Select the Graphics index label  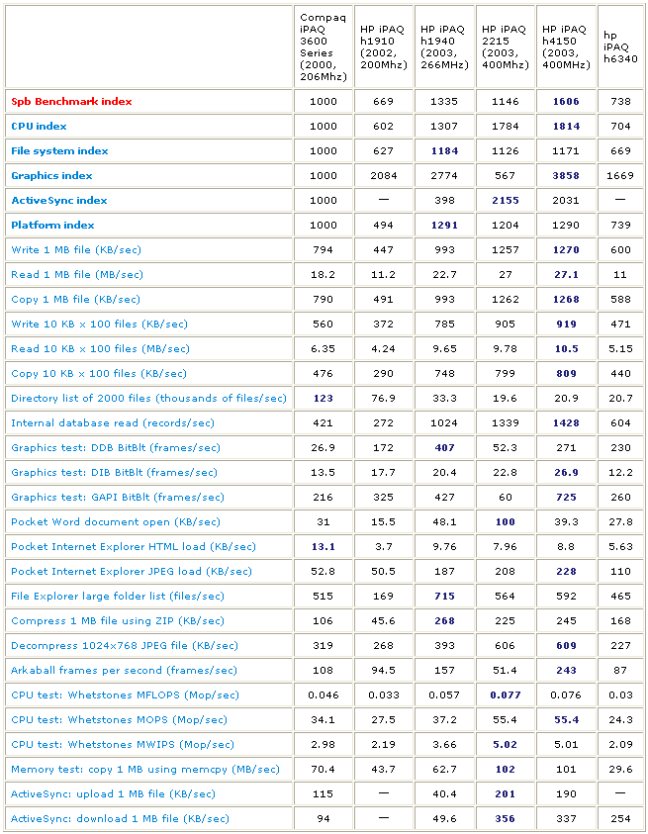[51, 175]
